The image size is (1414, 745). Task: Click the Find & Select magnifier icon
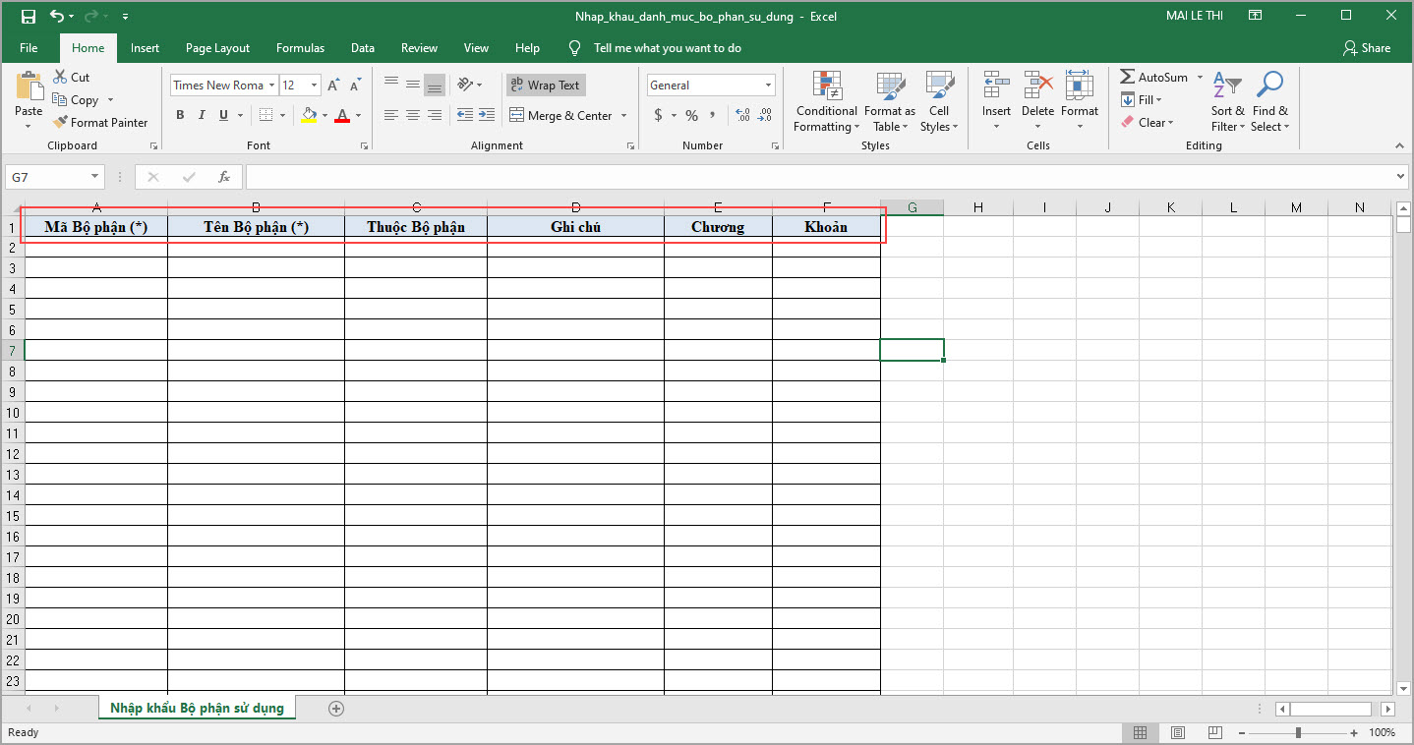pos(1269,86)
